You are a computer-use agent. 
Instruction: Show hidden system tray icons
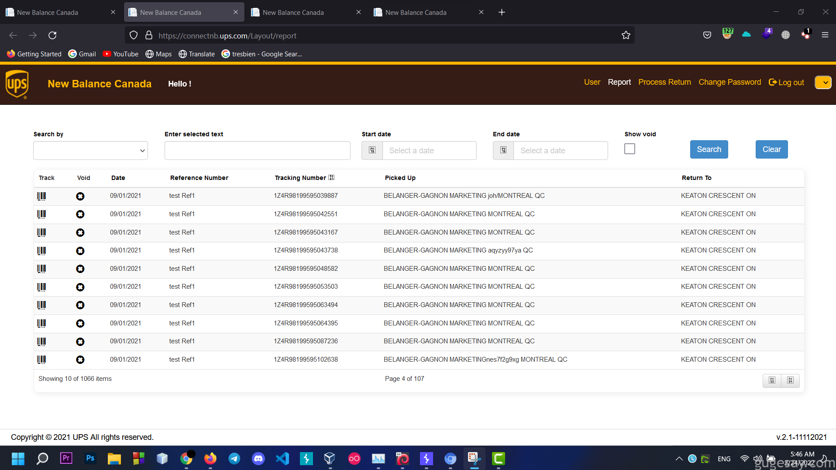(x=679, y=459)
